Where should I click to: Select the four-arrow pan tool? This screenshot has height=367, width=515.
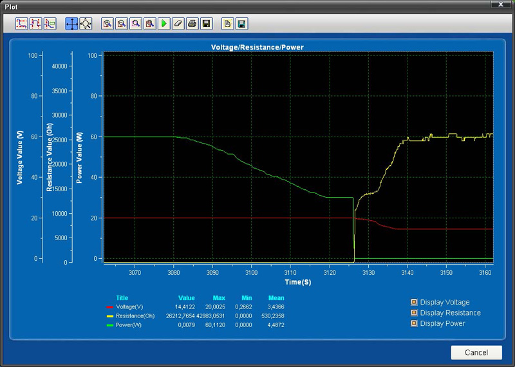pyautogui.click(x=71, y=24)
